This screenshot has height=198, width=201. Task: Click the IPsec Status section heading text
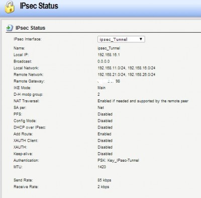tap(30, 28)
